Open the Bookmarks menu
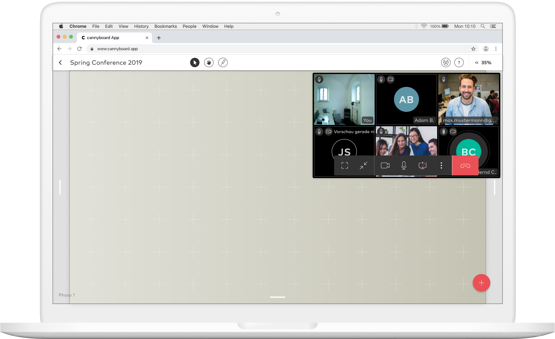555x339 pixels. [166, 26]
